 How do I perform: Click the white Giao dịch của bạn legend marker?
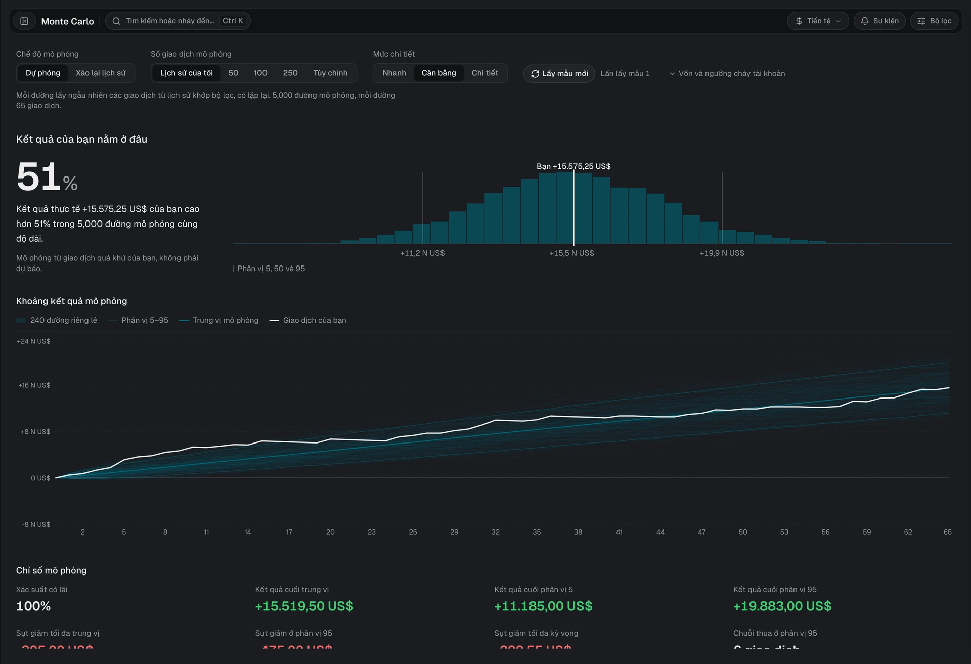tap(274, 321)
